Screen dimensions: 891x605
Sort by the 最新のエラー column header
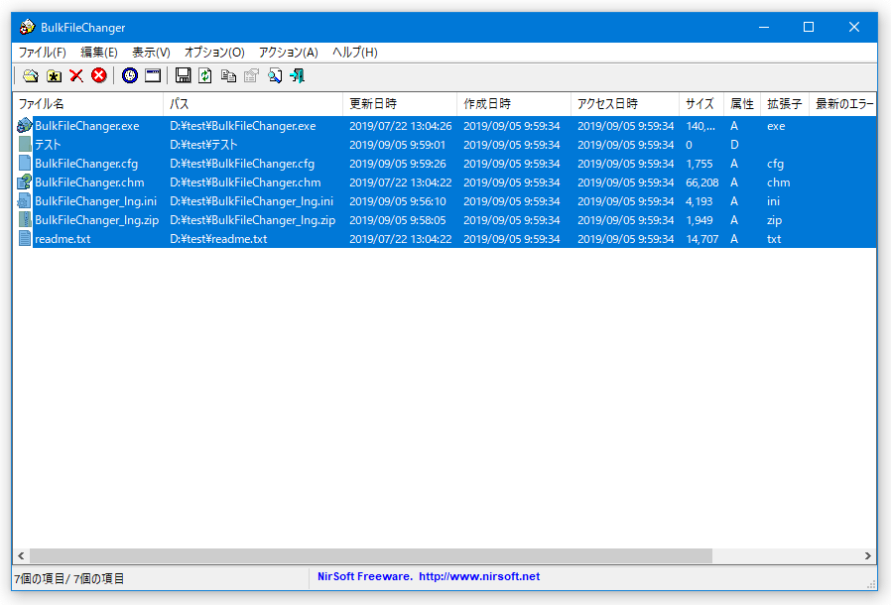pos(842,103)
